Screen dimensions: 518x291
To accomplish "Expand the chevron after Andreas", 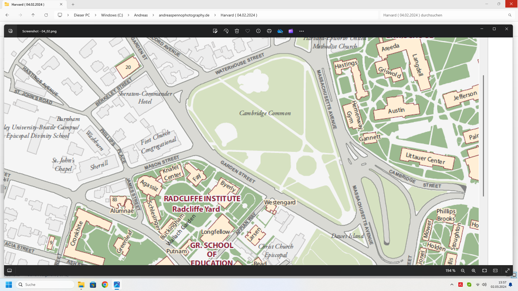I will coord(153,15).
